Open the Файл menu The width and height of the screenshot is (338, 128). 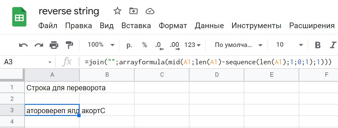click(x=48, y=26)
